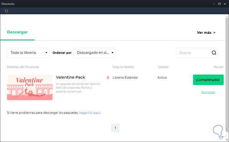
Task: Select page 1 in pagination
Action: click(115, 128)
